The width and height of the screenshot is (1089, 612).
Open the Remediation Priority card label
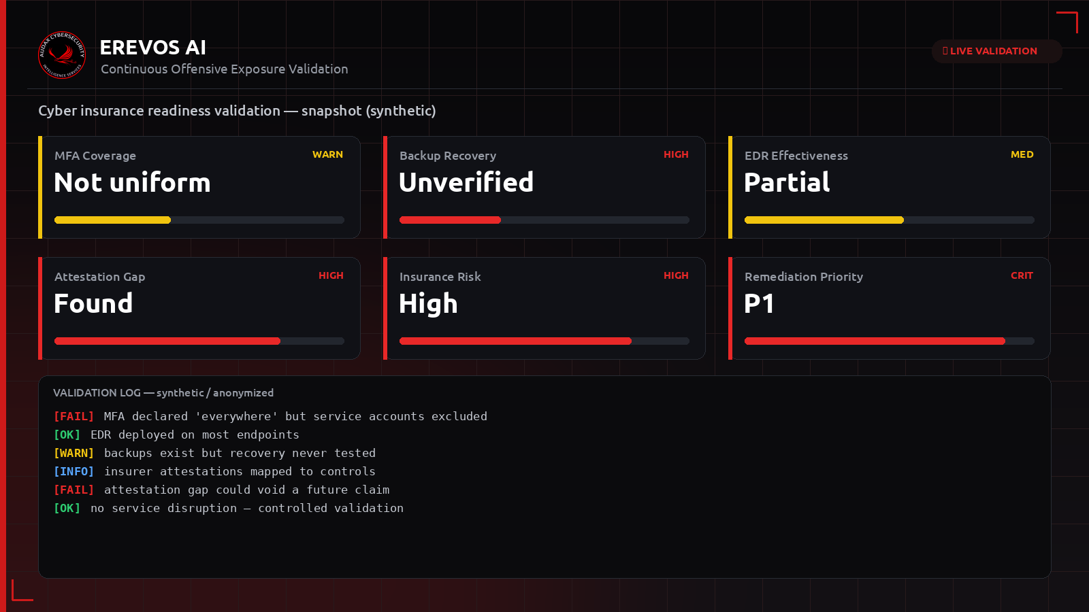click(x=804, y=277)
